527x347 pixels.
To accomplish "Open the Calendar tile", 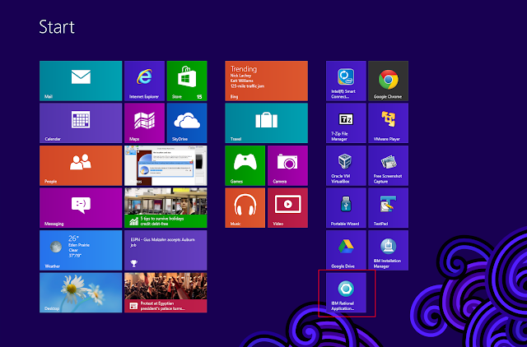I will [81, 123].
